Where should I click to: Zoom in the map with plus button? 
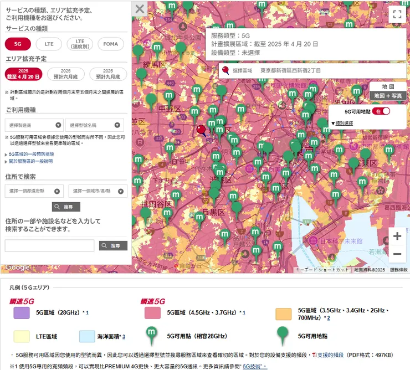pyautogui.click(x=397, y=236)
